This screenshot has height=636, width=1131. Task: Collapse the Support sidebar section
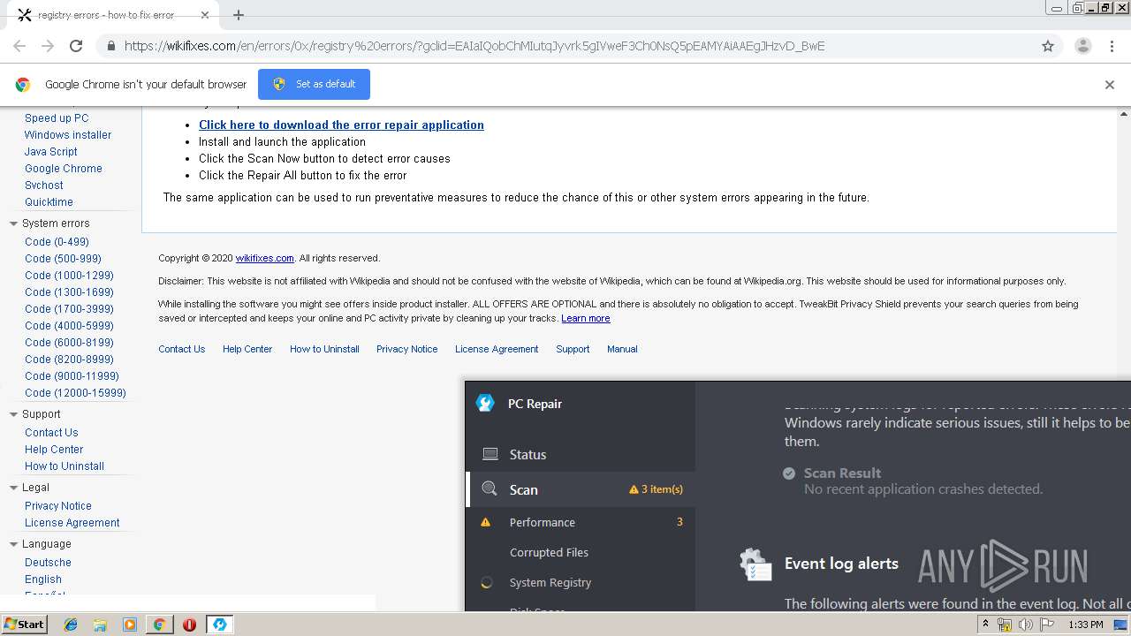pos(13,414)
